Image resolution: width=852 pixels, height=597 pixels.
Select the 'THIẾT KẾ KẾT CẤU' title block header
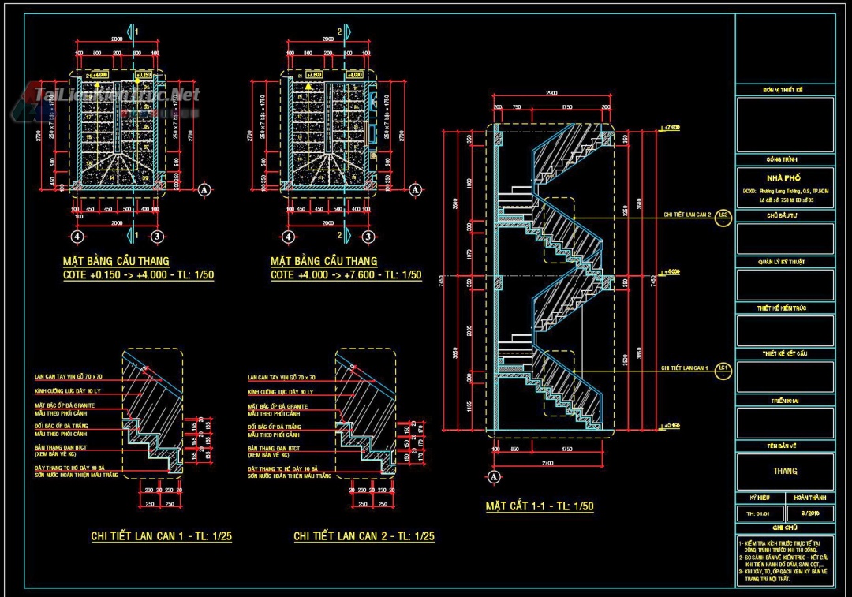[x=785, y=353]
